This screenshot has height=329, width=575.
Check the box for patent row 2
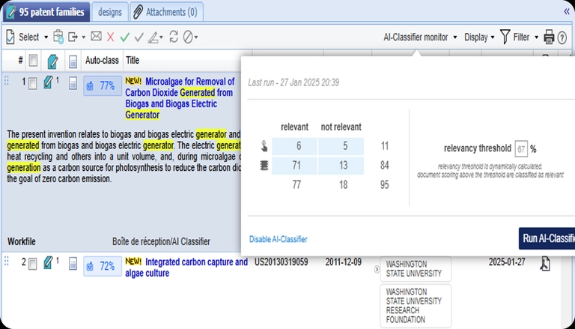pyautogui.click(x=32, y=263)
